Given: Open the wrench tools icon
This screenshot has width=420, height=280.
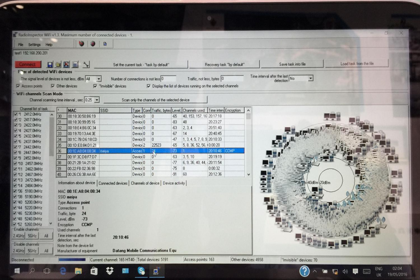Looking at the screenshot, I should (86, 65).
